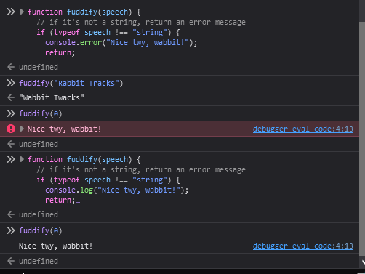The image size is (365, 274).
Task: Expand the red "Nice twy, wabbit!" error entry
Action: [22, 129]
